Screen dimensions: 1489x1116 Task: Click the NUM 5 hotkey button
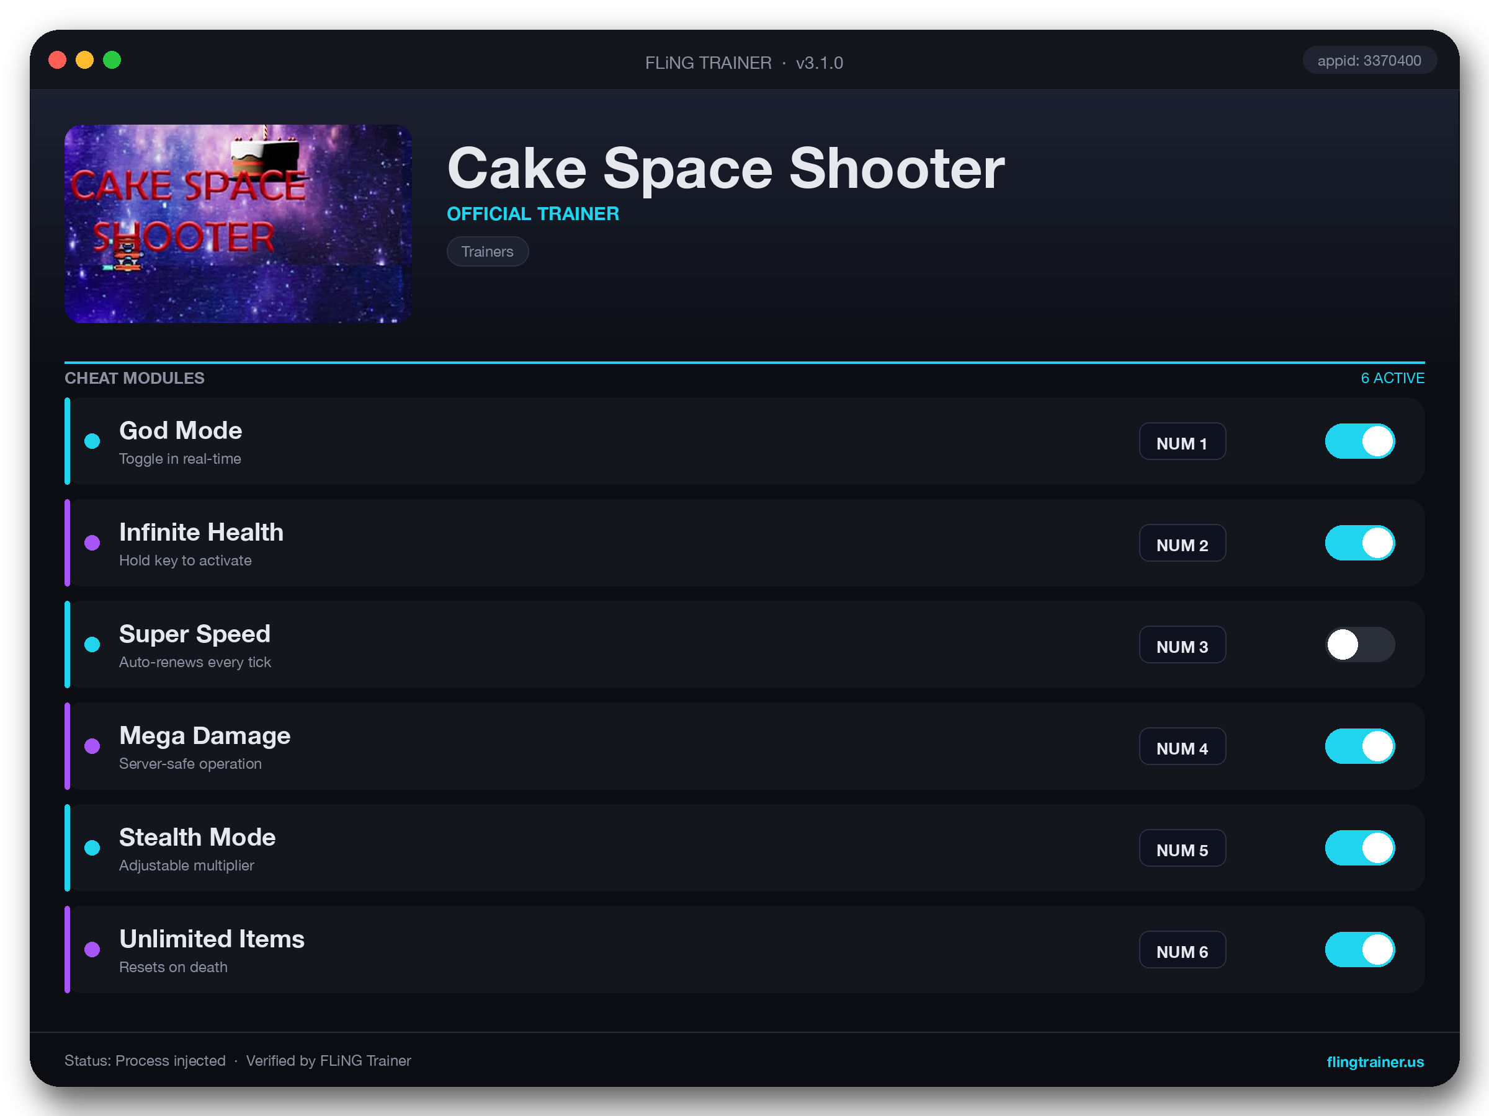coord(1182,848)
